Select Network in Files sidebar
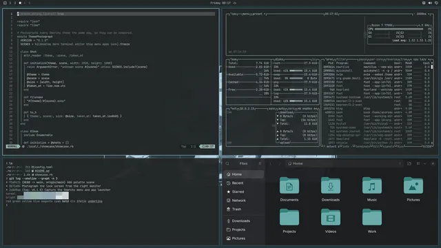This screenshot has width=441, height=248. [243, 200]
